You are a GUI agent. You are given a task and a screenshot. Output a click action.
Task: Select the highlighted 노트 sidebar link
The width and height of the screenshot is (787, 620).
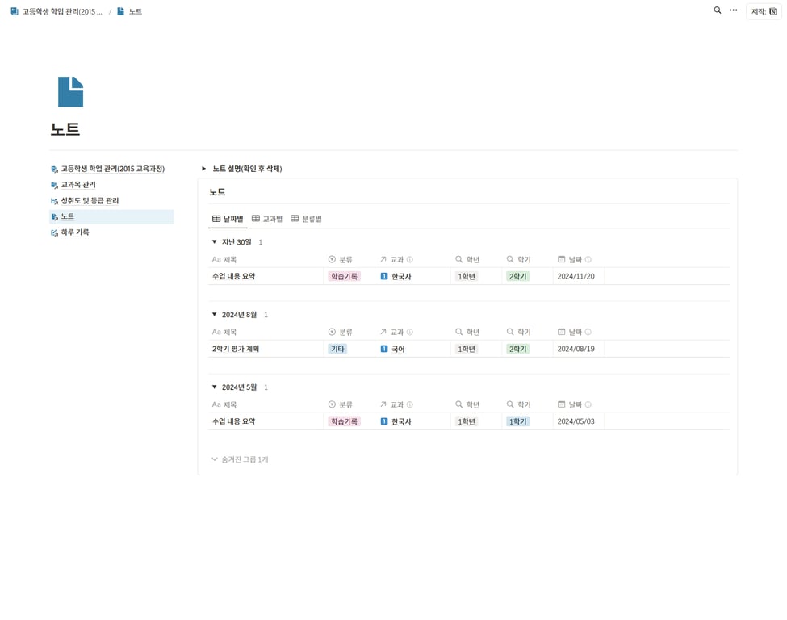click(112, 216)
